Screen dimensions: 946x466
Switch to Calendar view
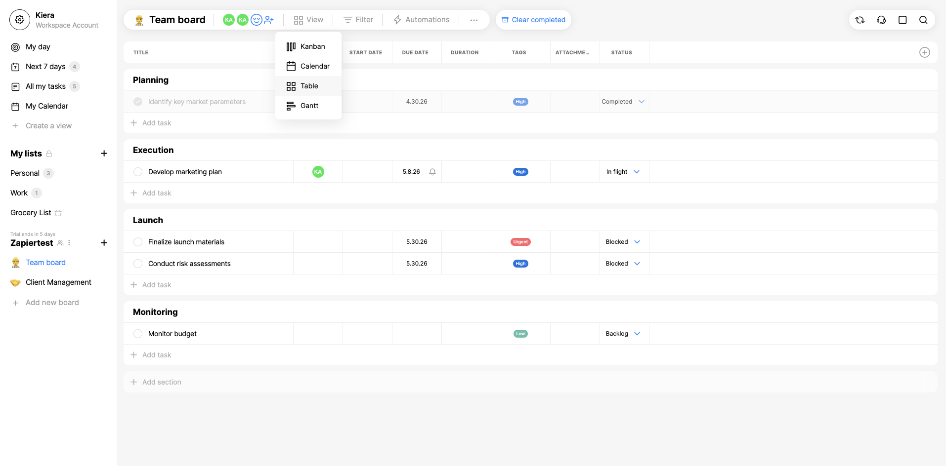tap(308, 66)
